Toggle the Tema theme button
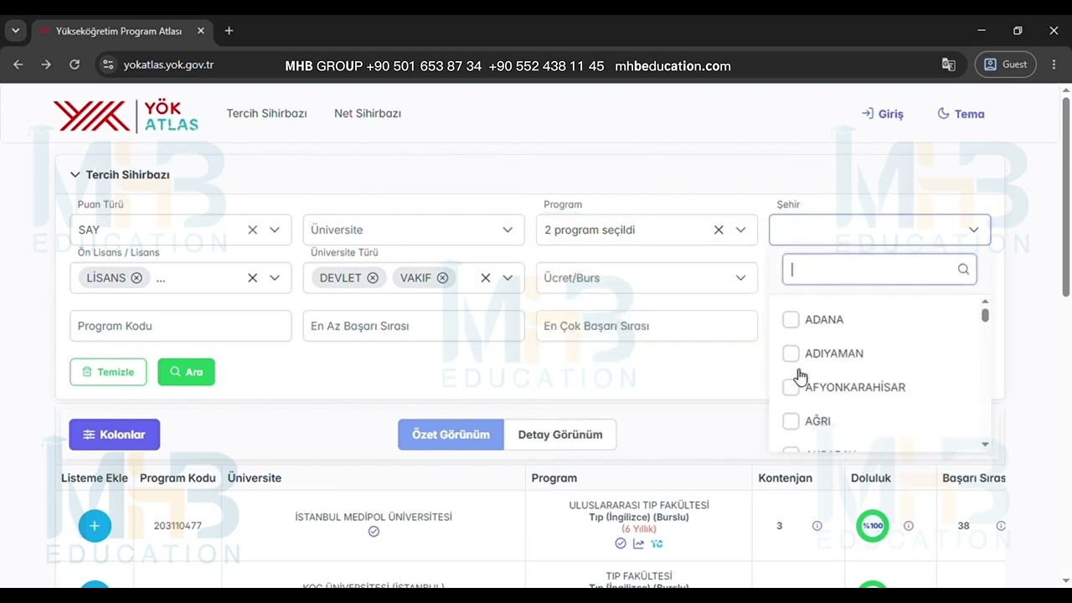 click(x=961, y=114)
